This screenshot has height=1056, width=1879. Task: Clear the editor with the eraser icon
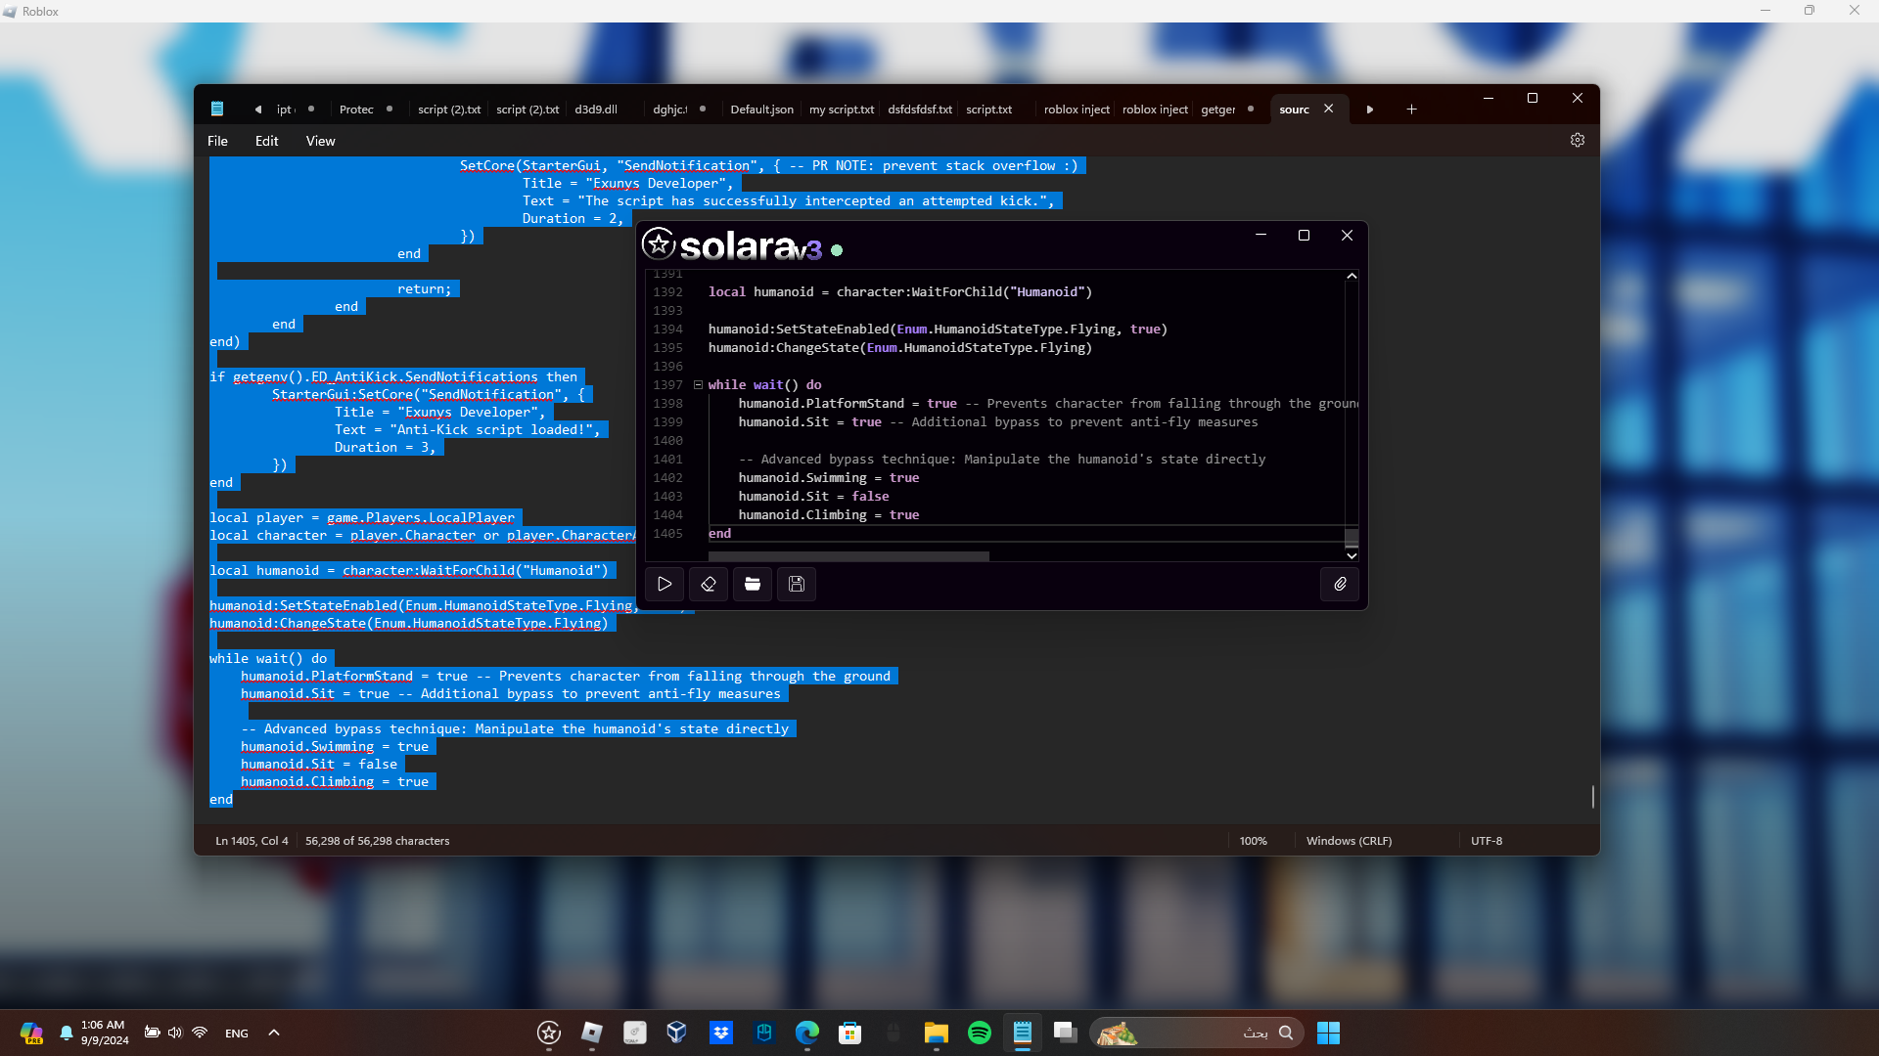tap(709, 584)
